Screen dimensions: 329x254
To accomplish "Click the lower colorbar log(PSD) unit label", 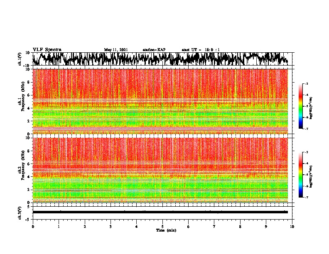I will coord(311,176).
